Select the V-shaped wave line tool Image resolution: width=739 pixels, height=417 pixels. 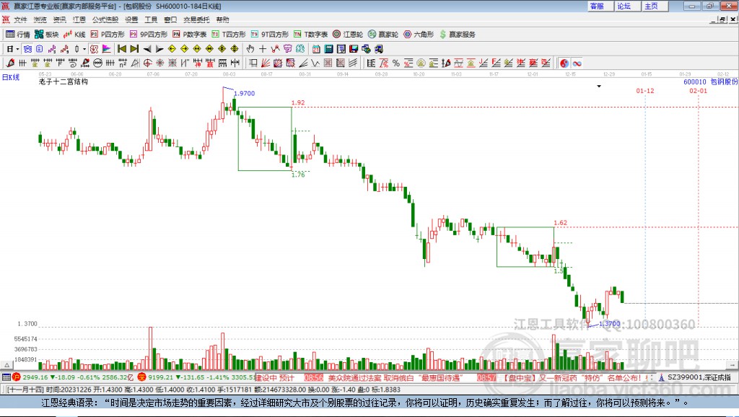click(315, 63)
